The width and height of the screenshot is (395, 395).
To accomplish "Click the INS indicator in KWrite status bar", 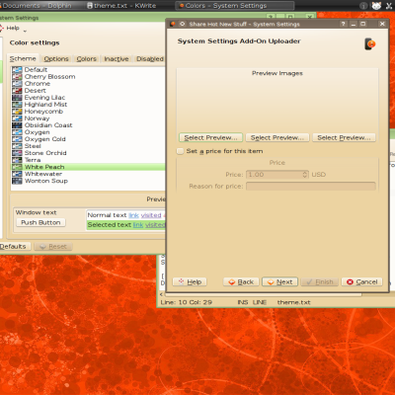I will [x=243, y=302].
